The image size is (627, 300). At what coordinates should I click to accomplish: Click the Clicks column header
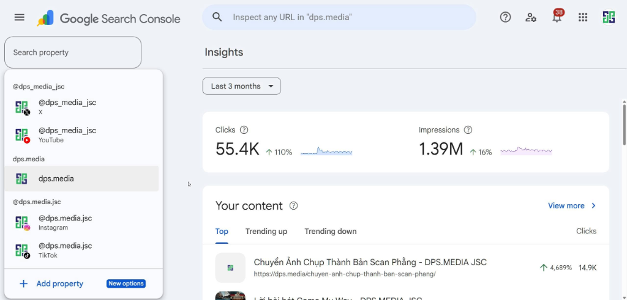tap(586, 232)
